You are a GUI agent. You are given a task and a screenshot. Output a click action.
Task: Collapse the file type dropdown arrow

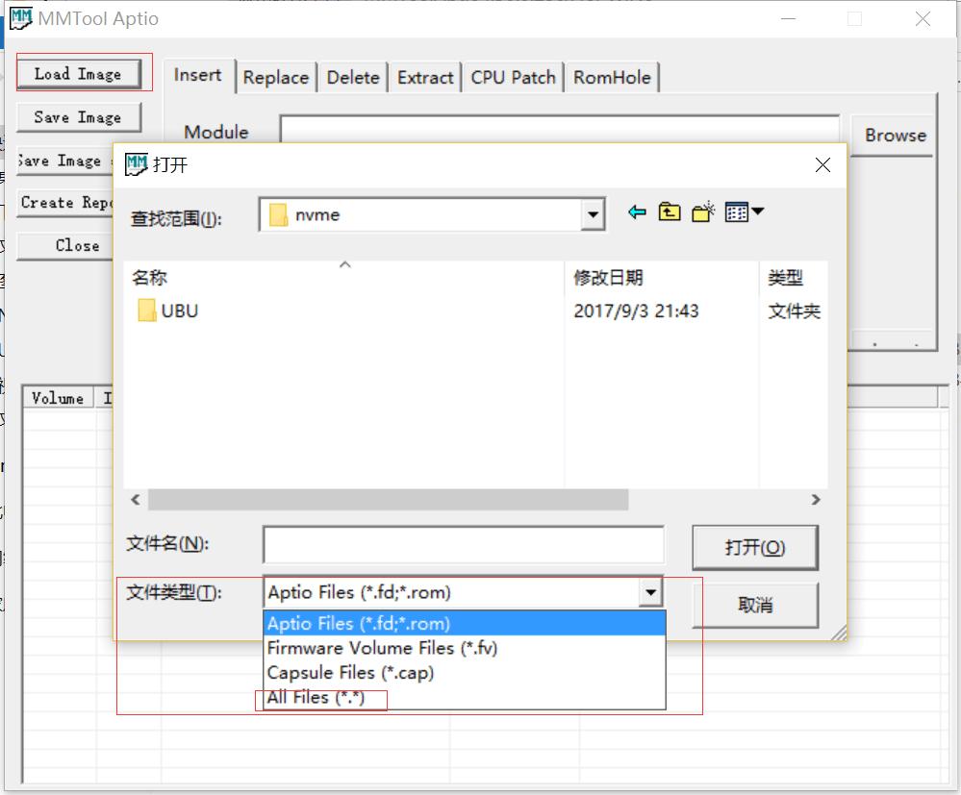(x=651, y=593)
